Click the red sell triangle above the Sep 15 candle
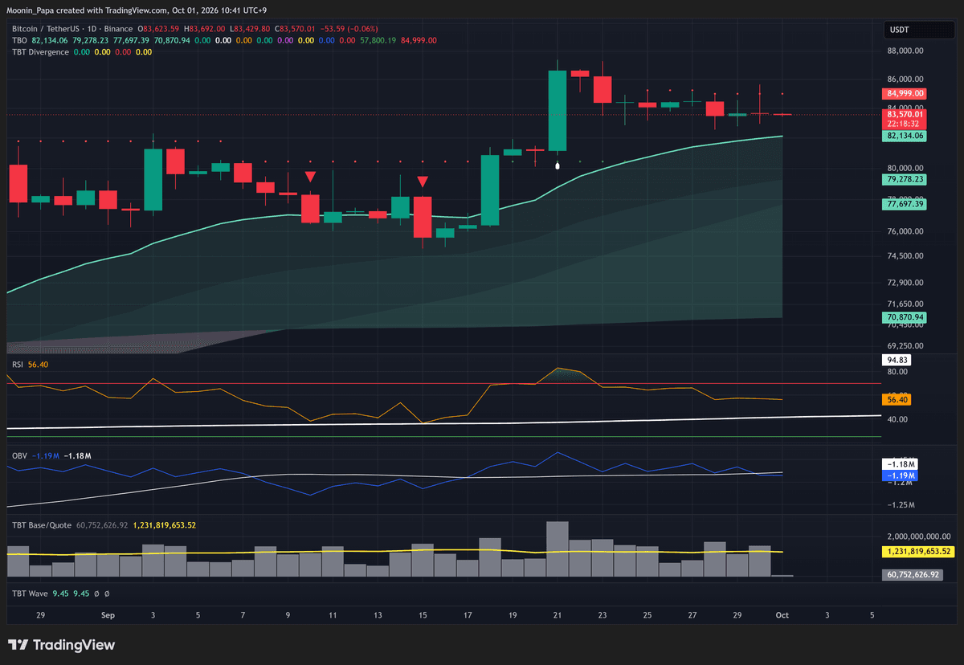 [x=423, y=182]
